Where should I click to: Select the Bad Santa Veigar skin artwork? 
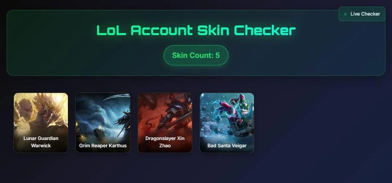click(x=227, y=122)
